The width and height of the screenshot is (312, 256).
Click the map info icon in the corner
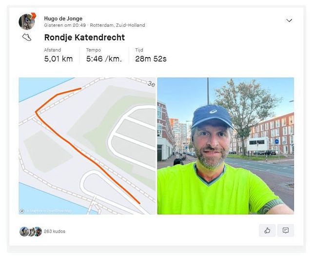pyautogui.click(x=22, y=211)
